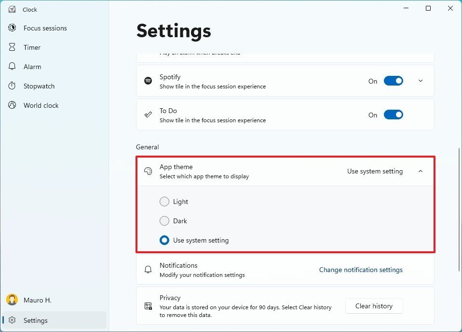
Task: Select the Focus sessions icon in sidebar
Action: tap(12, 28)
